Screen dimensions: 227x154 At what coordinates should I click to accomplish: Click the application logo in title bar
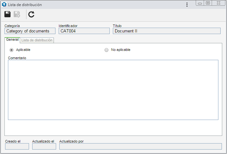pyautogui.click(x=4, y=5)
